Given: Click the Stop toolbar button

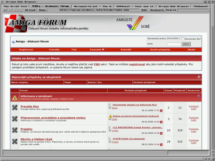Looking at the screenshot, I should click(x=18, y=10).
